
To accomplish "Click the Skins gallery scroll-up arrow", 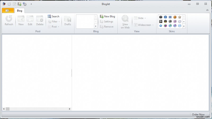I will pyautogui.click(x=184, y=17).
